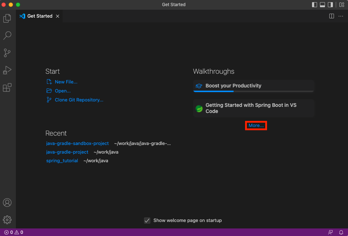Close the Get Started tab
Image resolution: width=348 pixels, height=236 pixels.
click(x=58, y=16)
